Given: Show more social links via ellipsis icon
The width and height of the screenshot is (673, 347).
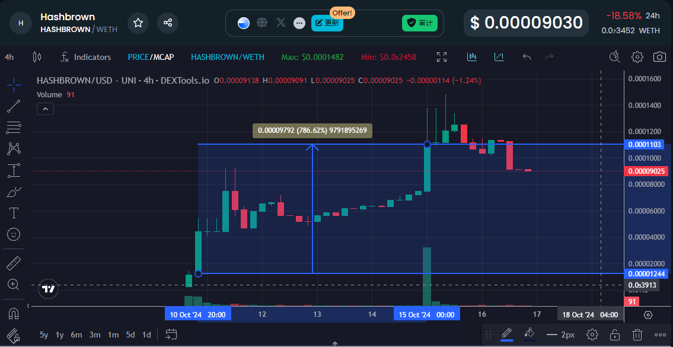Looking at the screenshot, I should click(x=299, y=23).
